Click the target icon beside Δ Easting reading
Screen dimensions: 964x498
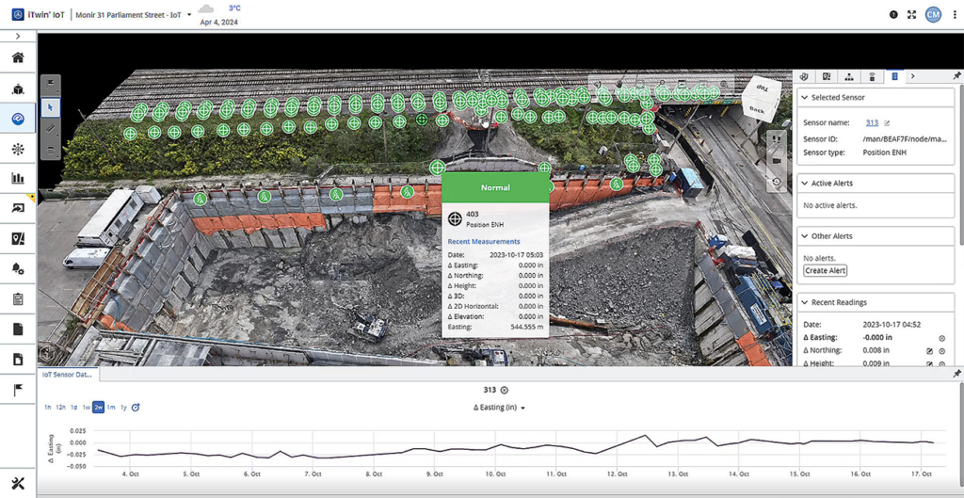tap(941, 338)
